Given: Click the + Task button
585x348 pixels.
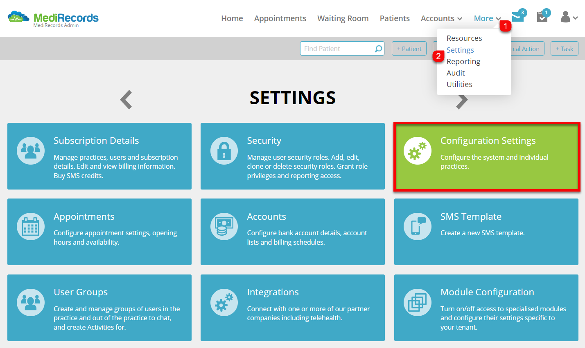Looking at the screenshot, I should pyautogui.click(x=564, y=49).
